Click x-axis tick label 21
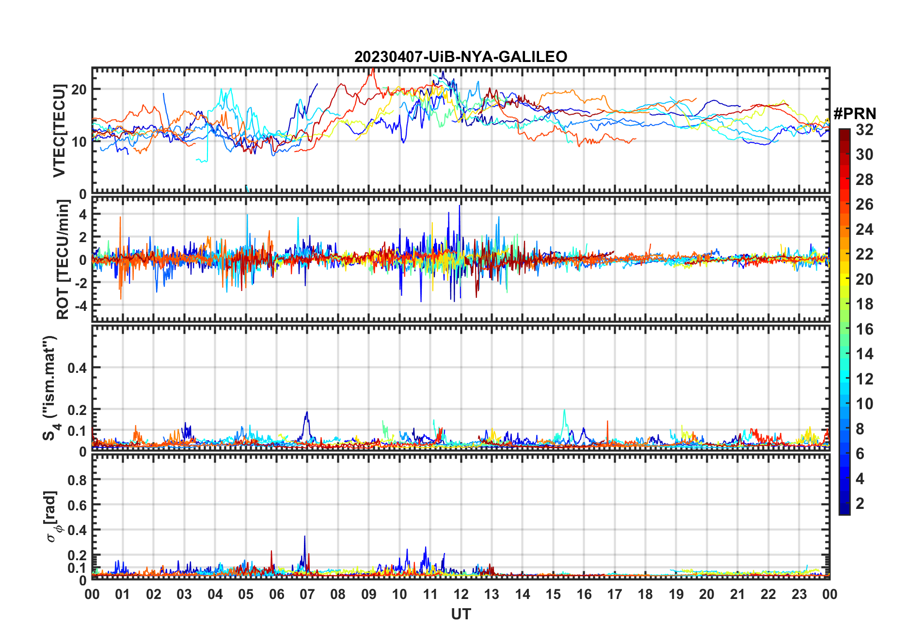Screen dimensions: 922x644 (738, 594)
